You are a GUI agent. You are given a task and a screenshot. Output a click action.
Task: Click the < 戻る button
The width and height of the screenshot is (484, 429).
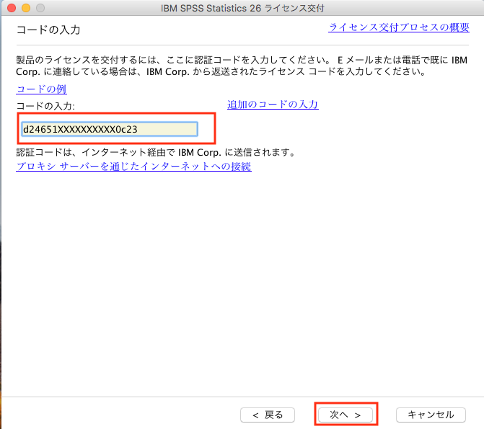click(268, 415)
